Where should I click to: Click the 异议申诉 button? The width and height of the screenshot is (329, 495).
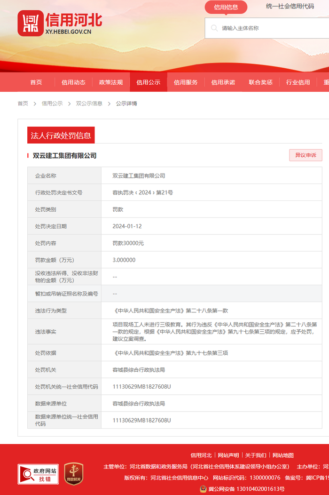[x=305, y=155]
